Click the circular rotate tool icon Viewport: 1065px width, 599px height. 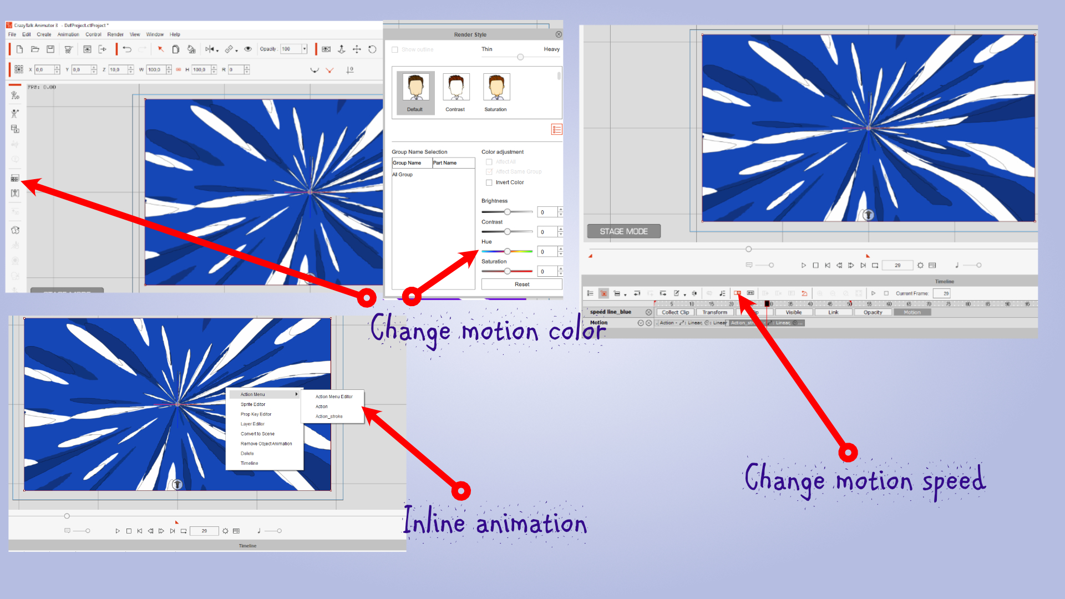click(x=372, y=49)
